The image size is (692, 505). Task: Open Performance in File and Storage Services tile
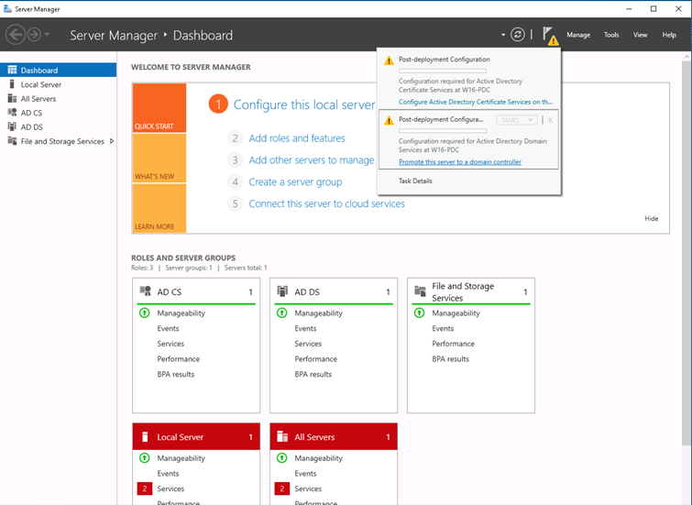(x=454, y=344)
